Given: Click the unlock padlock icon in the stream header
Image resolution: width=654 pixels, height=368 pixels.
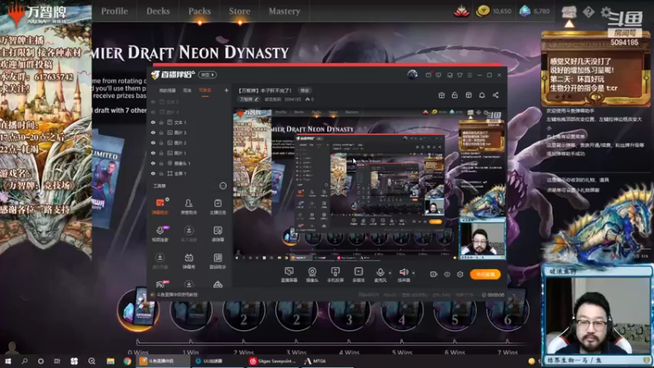Looking at the screenshot, I should tap(455, 95).
